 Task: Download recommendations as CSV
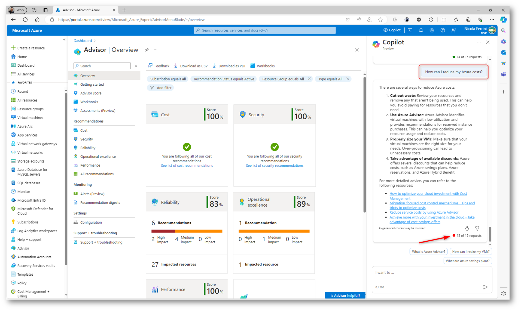tap(191, 66)
